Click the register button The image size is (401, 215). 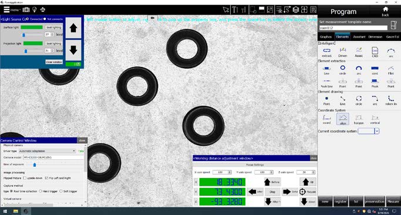[x=341, y=201]
